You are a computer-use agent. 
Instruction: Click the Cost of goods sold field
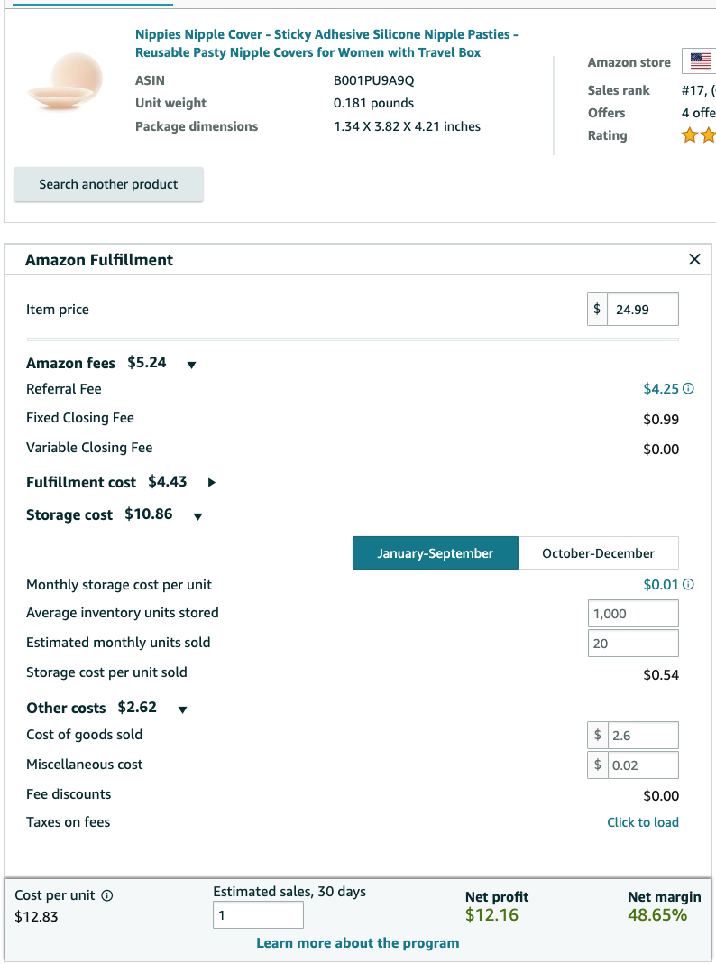[x=643, y=736]
